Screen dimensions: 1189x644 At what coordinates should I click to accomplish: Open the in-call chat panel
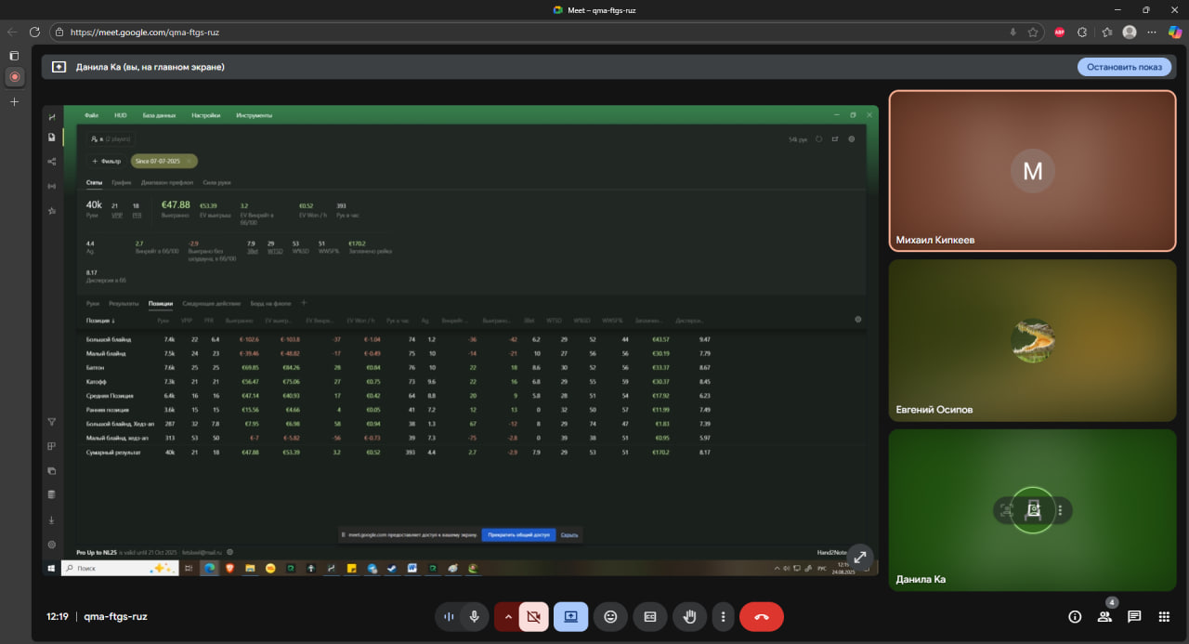click(1134, 616)
